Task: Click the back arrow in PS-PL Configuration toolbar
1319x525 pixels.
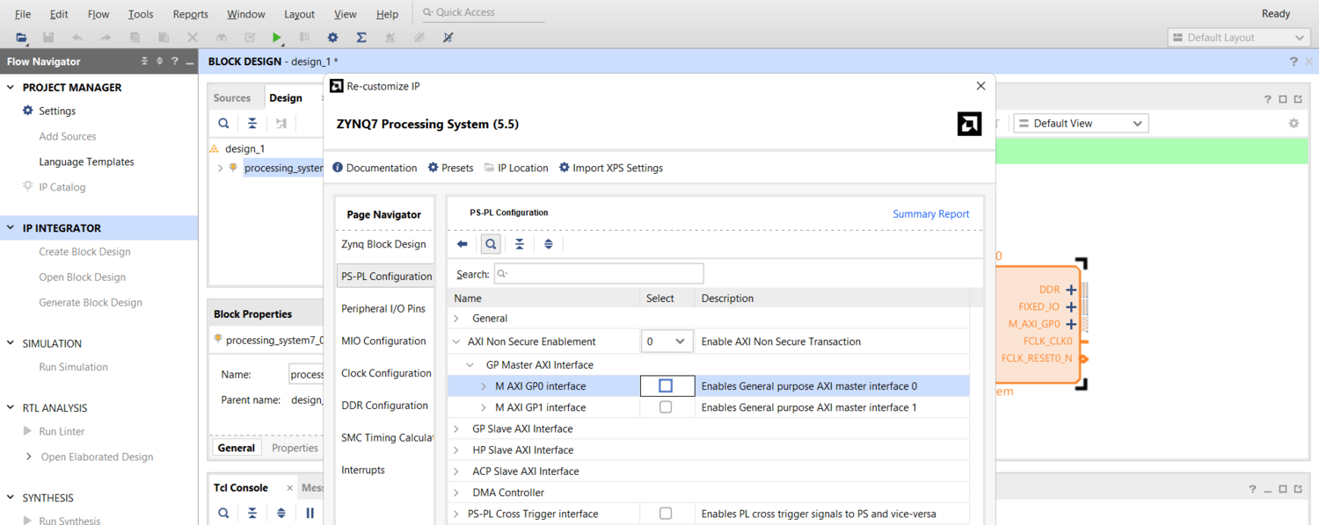Action: tap(463, 244)
